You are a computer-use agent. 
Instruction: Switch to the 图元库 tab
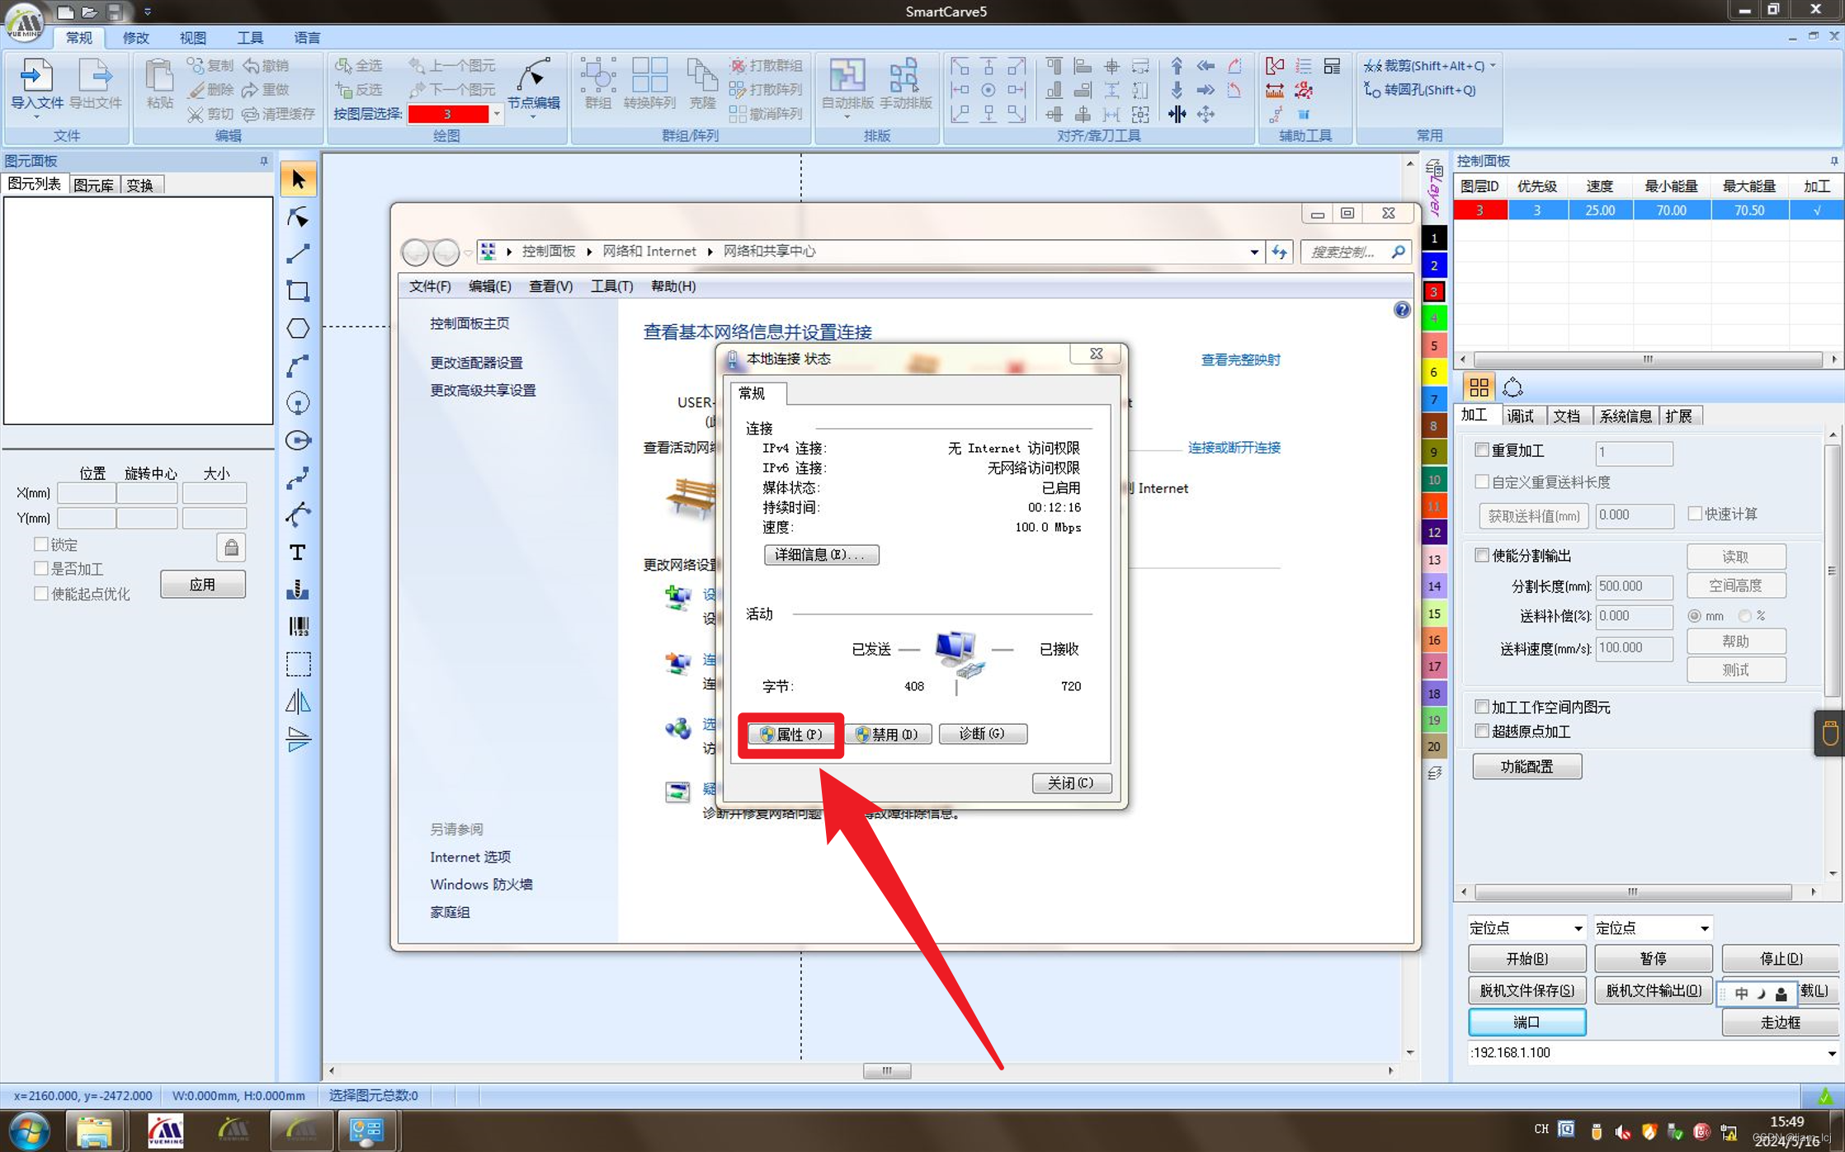tap(93, 185)
